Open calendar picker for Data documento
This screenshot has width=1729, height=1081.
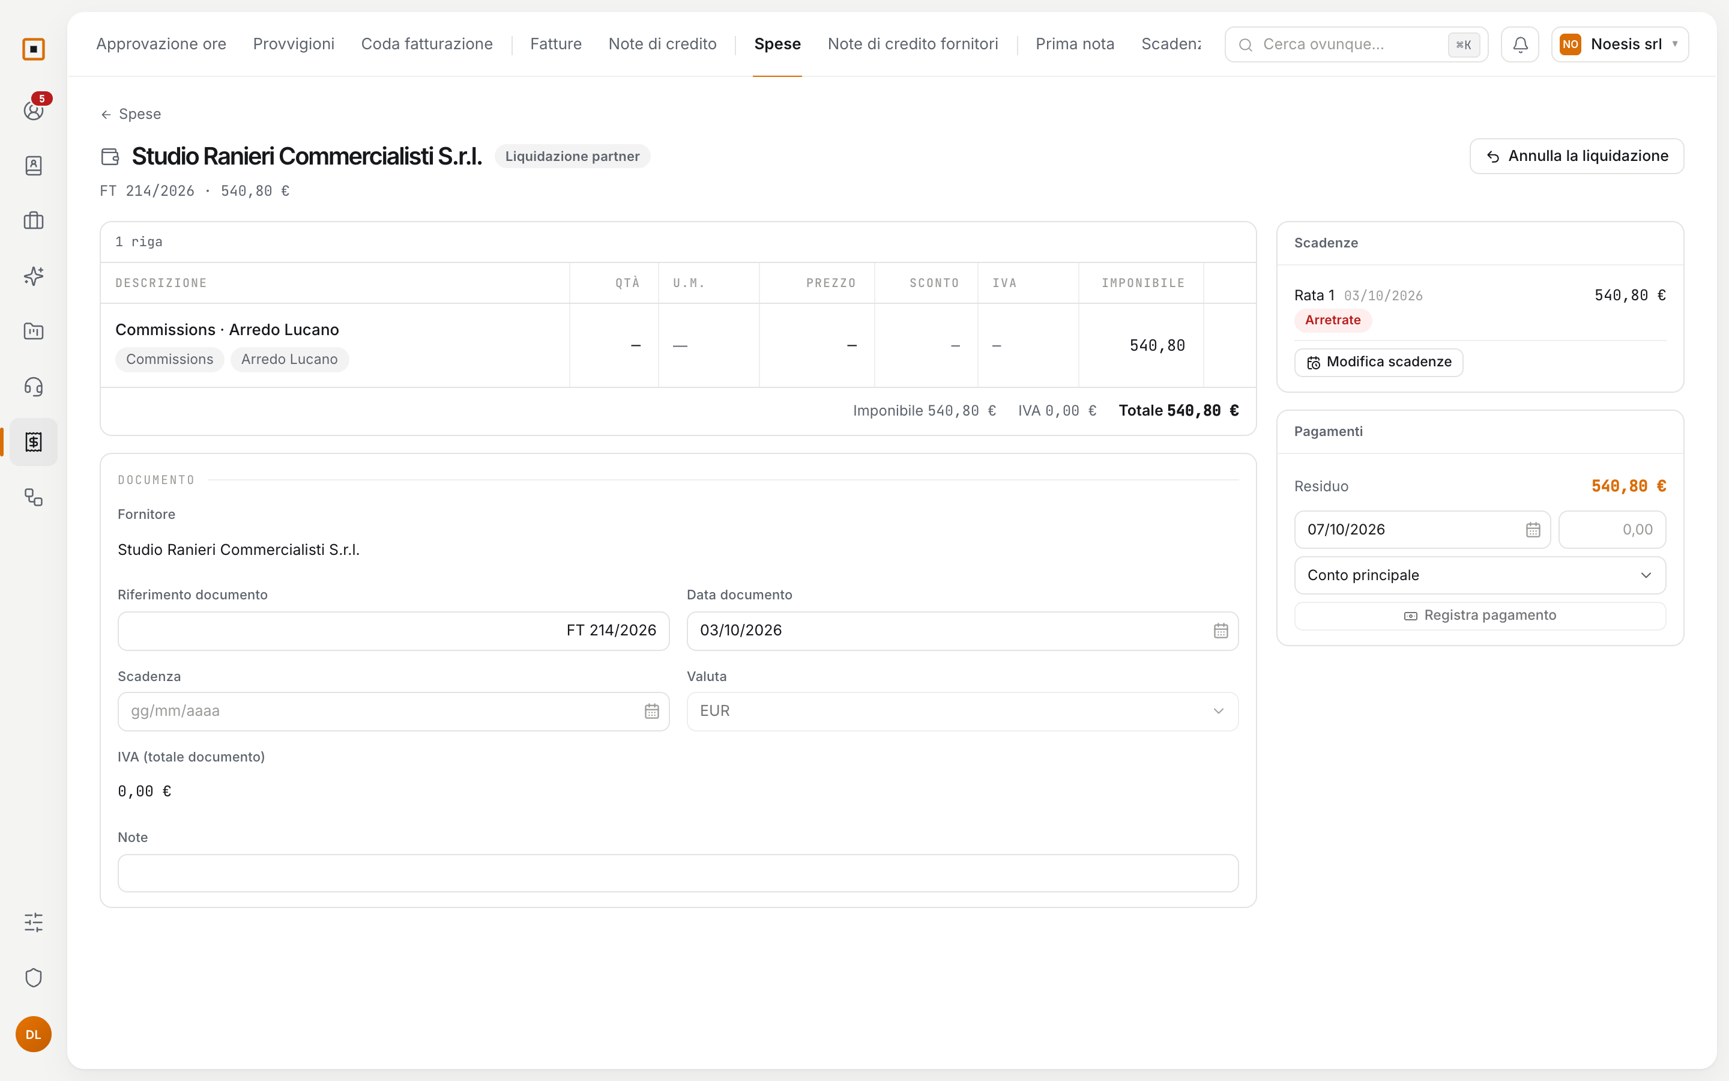(1221, 631)
